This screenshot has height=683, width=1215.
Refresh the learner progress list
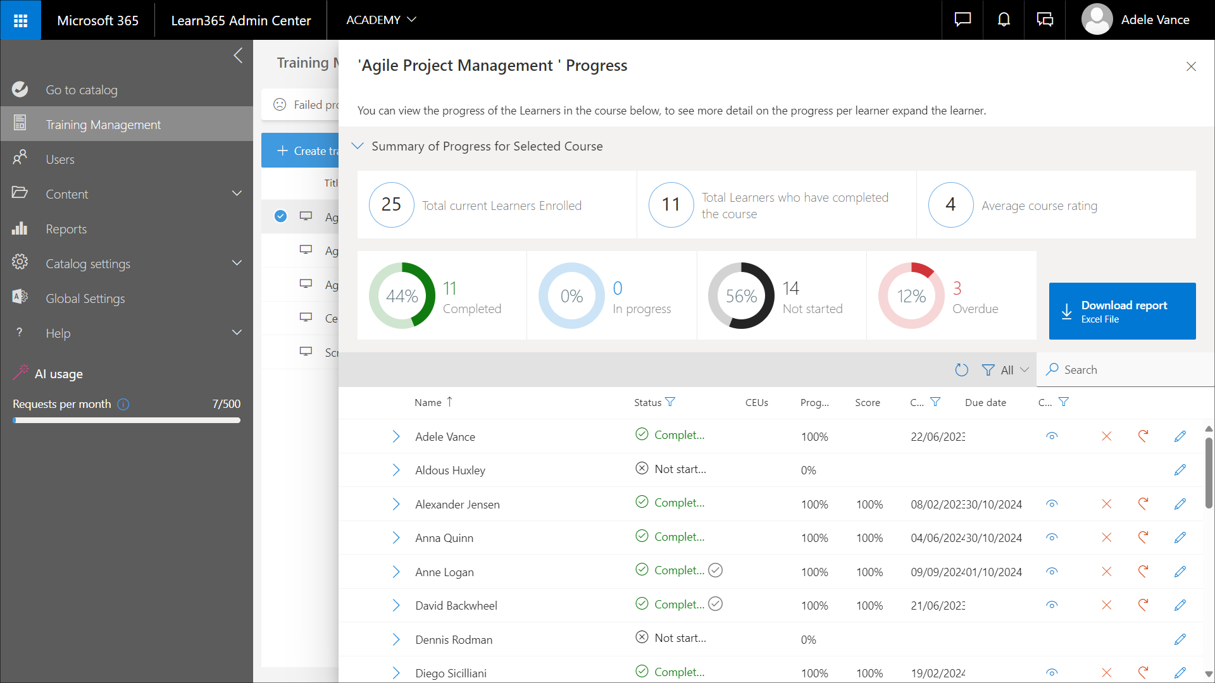(961, 370)
